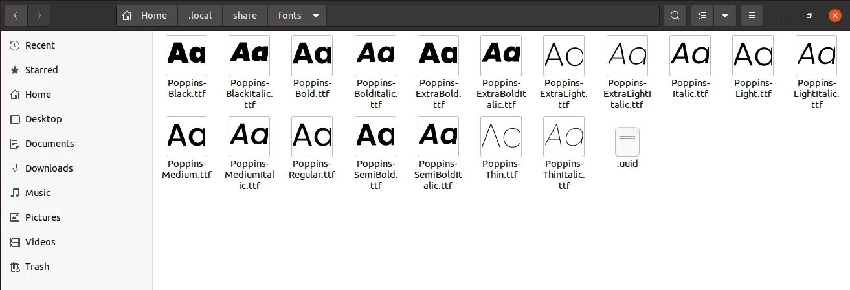Select the Poppins-Italic.ttf font file icon
850x290 pixels.
(690, 56)
